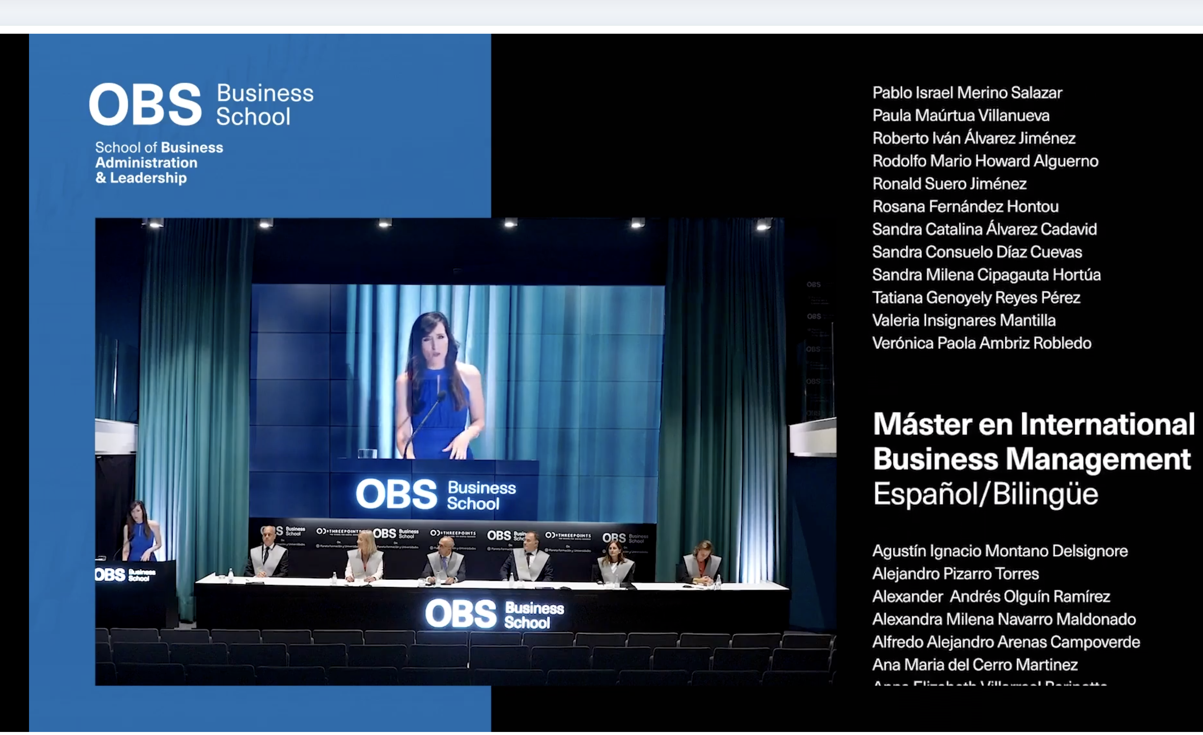Click on 'Rodolfo Mario Howard Alguerno'

click(985, 161)
